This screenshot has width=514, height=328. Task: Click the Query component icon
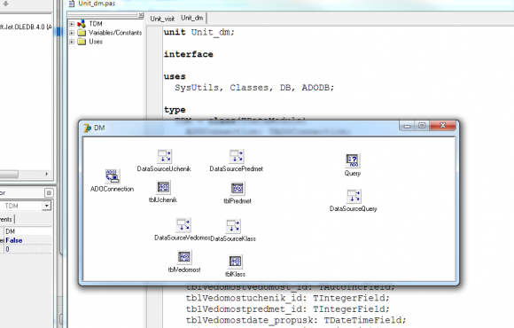(x=353, y=160)
